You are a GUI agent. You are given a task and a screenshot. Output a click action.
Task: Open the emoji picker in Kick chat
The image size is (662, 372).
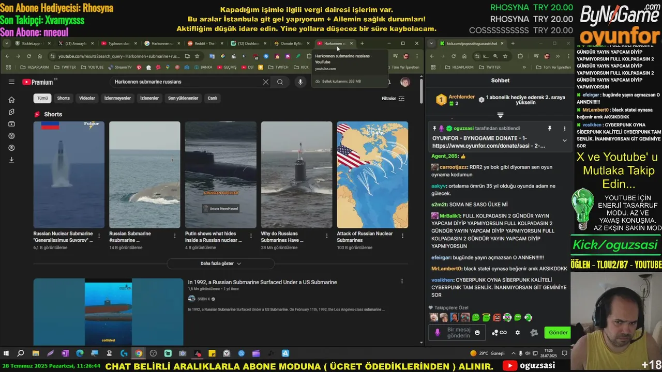click(477, 333)
